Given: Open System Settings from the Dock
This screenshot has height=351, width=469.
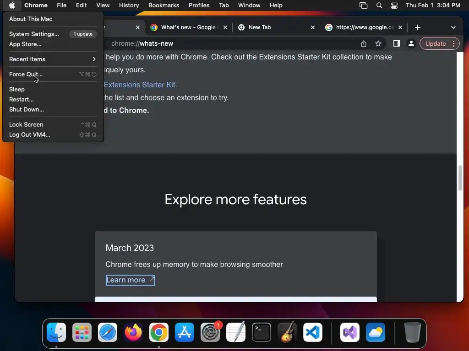Looking at the screenshot, I should click(210, 332).
